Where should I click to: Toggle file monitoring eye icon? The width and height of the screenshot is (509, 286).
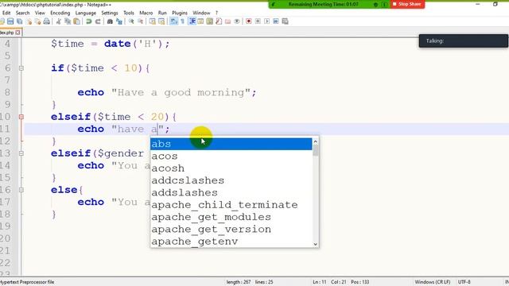coord(237,21)
